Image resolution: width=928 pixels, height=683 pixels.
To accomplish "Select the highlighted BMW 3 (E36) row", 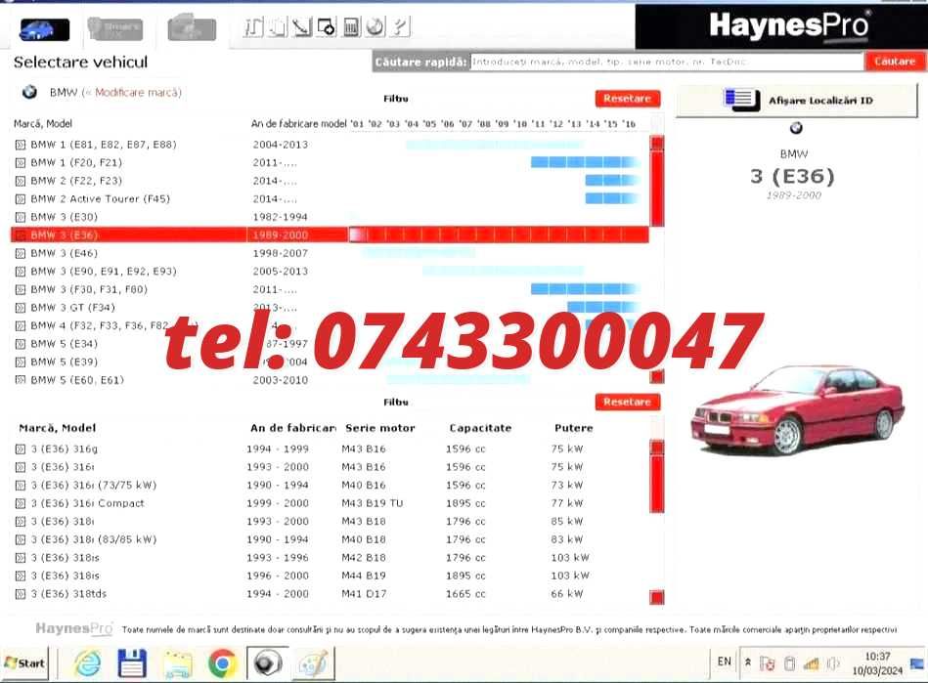I will pyautogui.click(x=330, y=235).
